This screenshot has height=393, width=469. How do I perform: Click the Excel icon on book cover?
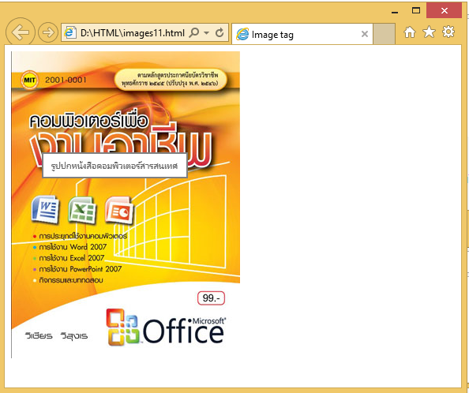[x=82, y=210]
